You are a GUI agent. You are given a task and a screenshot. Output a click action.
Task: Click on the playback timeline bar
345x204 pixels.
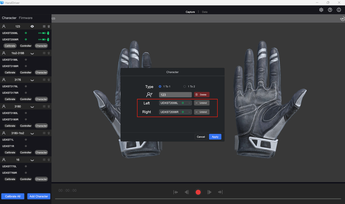[x=198, y=199]
